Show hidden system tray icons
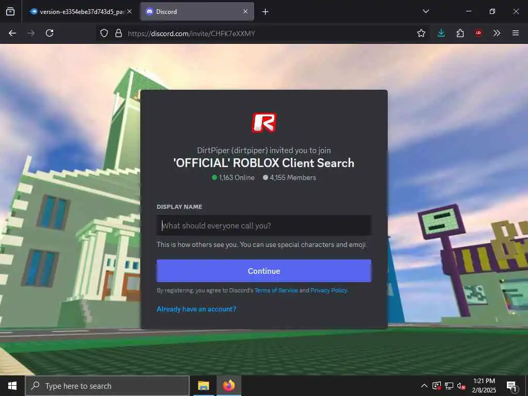Screen dimensions: 528x396 [424, 386]
